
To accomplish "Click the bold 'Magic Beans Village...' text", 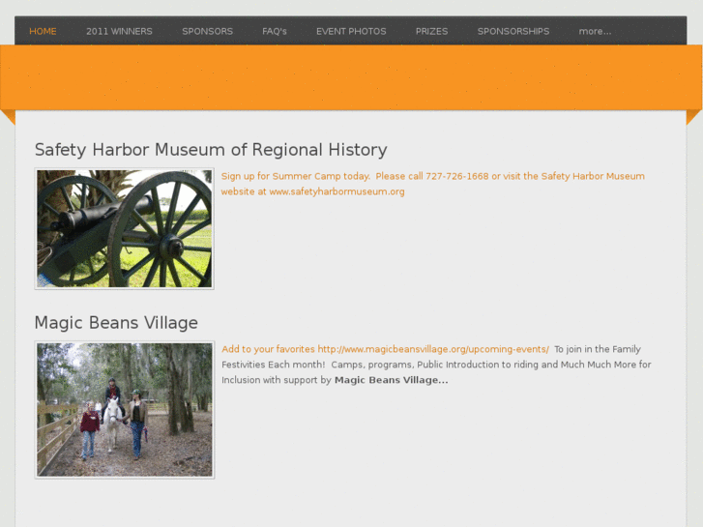I will click(x=392, y=380).
